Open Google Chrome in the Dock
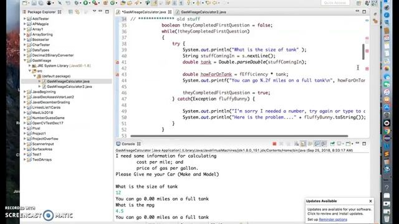The width and height of the screenshot is (399, 224). click(x=387, y=131)
